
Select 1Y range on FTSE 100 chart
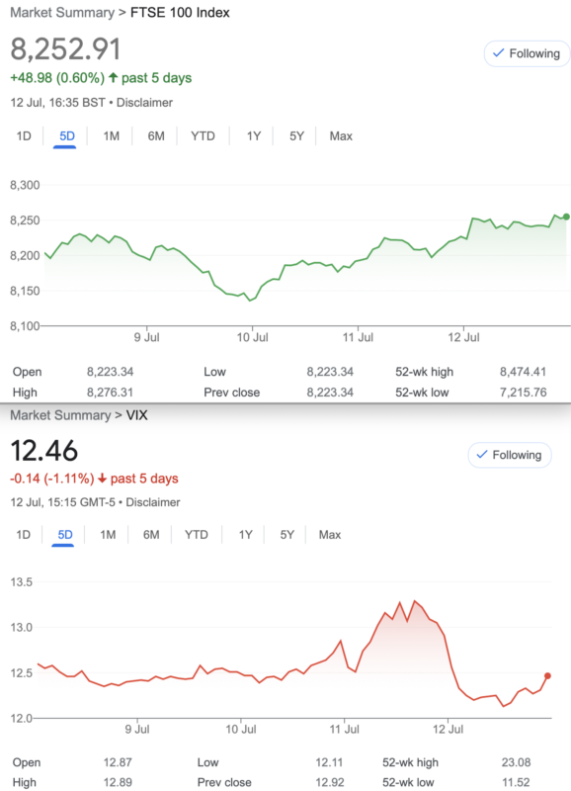tap(254, 136)
